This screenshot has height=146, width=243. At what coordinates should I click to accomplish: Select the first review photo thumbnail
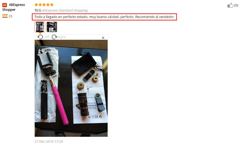[x=40, y=27]
